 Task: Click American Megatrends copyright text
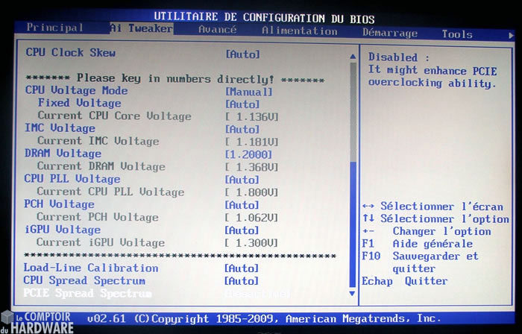[x=264, y=318]
